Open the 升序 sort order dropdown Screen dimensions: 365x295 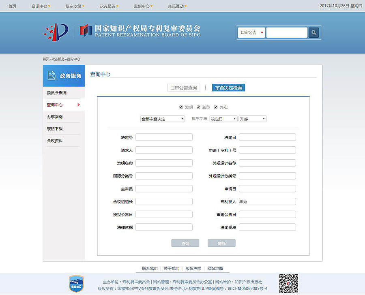253,119
